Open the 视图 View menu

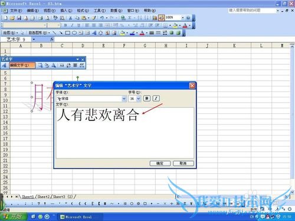point(50,11)
